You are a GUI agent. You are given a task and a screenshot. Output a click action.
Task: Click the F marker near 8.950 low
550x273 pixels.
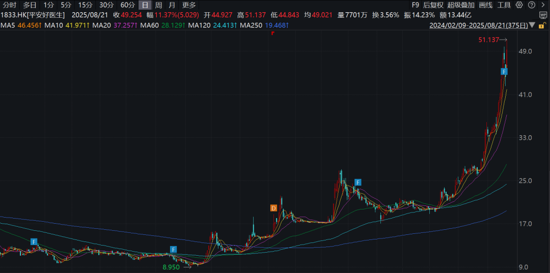tap(173, 249)
